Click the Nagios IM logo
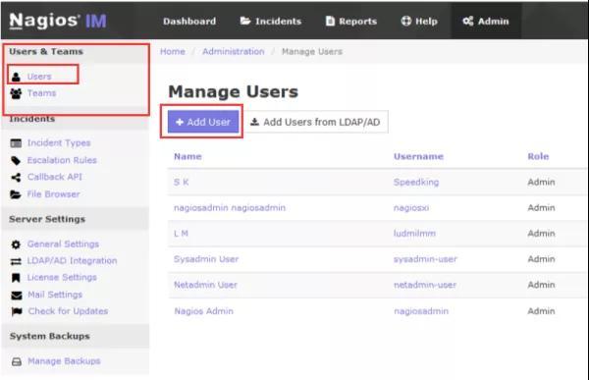The image size is (589, 380). coord(58,21)
